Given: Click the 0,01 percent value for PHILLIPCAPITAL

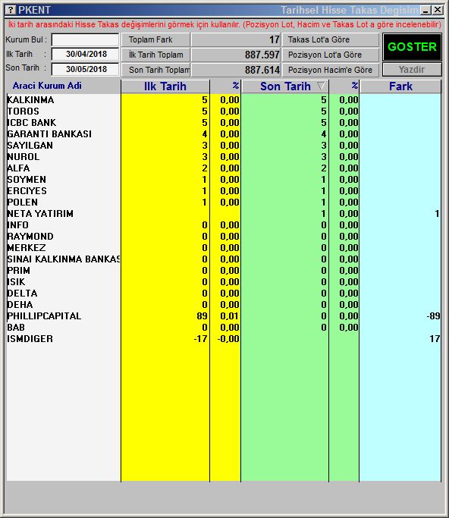Looking at the screenshot, I should [x=229, y=316].
